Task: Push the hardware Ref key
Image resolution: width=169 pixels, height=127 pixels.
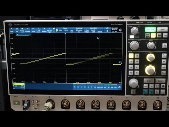Action: coord(164,61)
